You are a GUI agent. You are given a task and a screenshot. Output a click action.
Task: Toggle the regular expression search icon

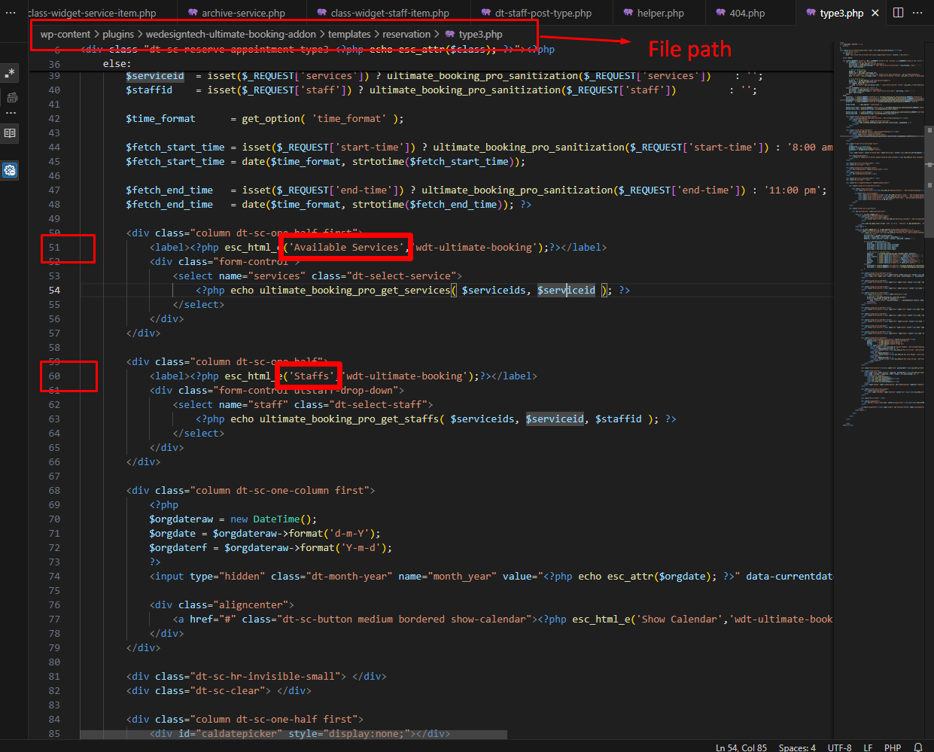tap(10, 73)
